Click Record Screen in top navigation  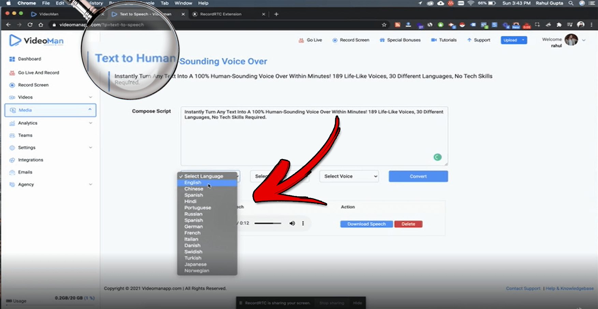coord(351,40)
